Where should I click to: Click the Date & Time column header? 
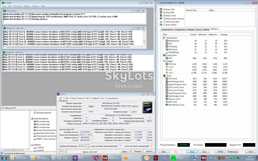coord(191,10)
